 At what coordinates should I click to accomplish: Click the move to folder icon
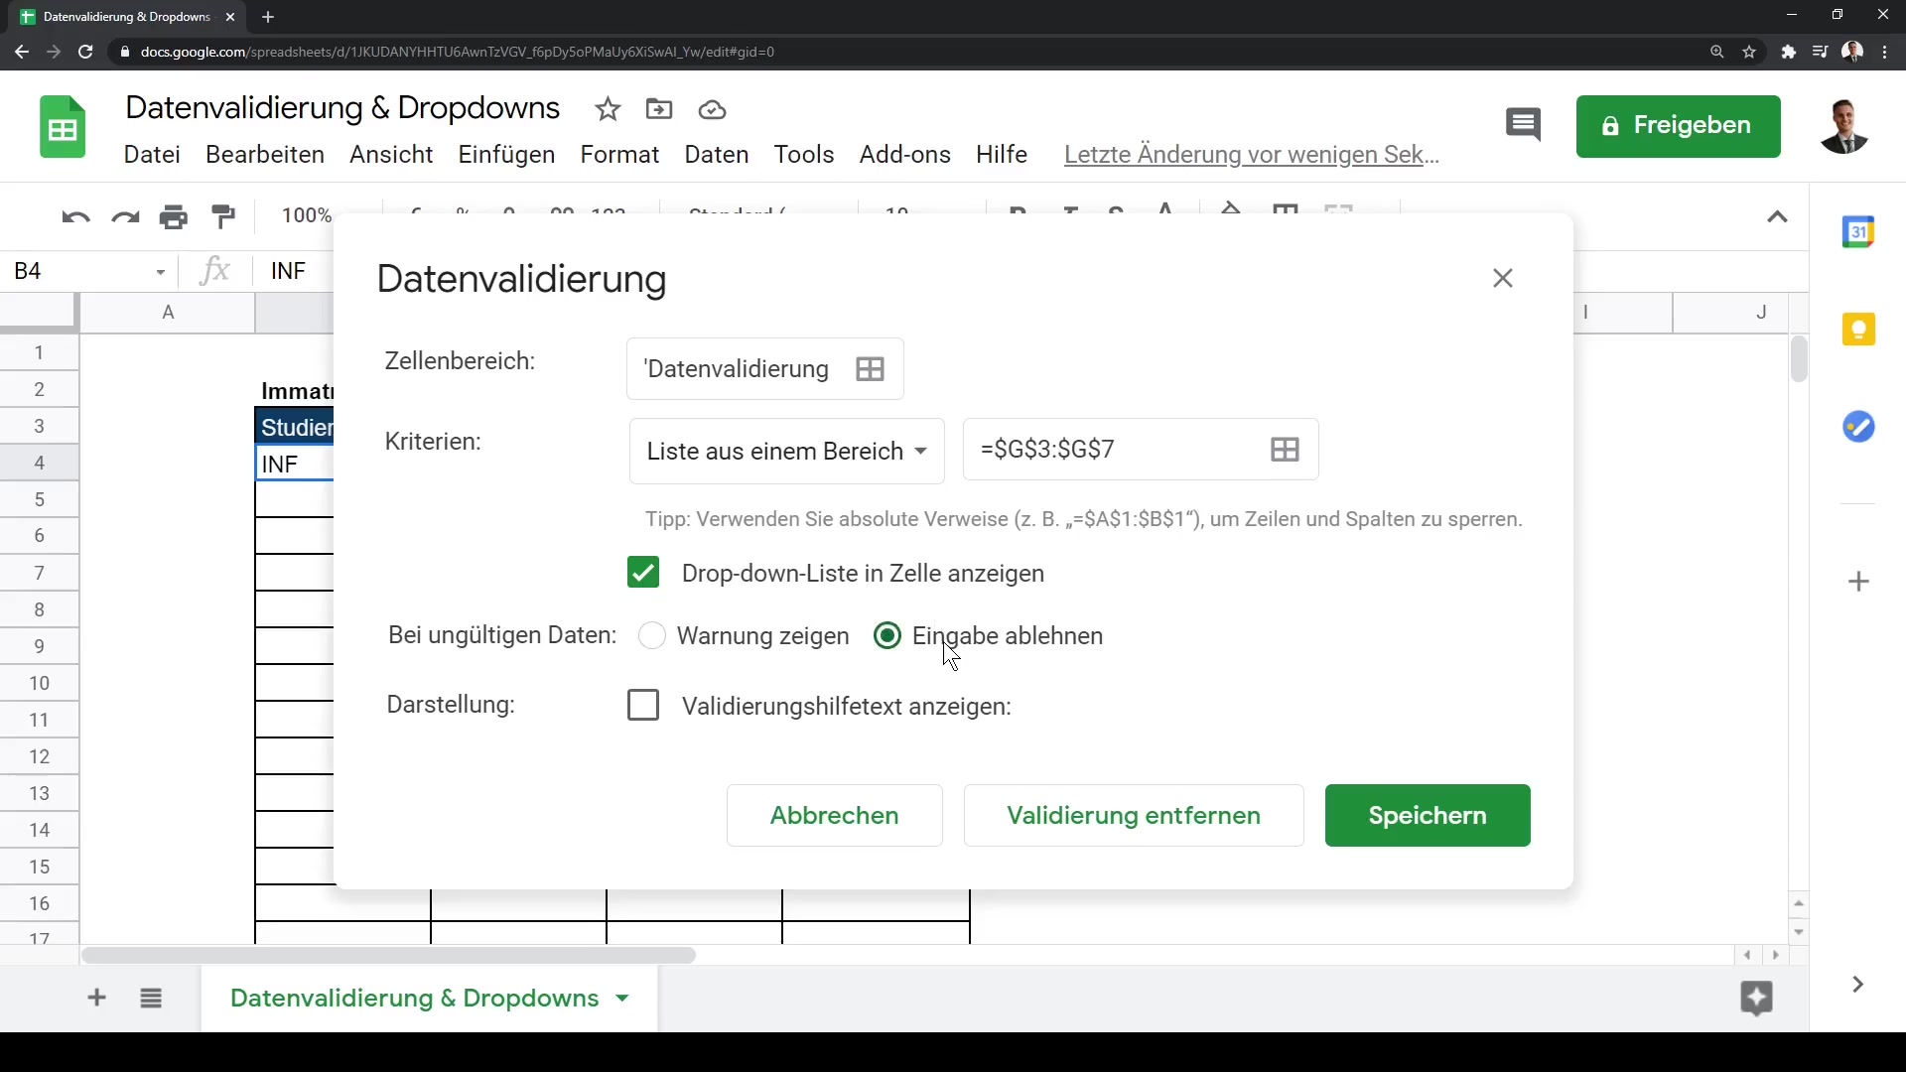659,109
